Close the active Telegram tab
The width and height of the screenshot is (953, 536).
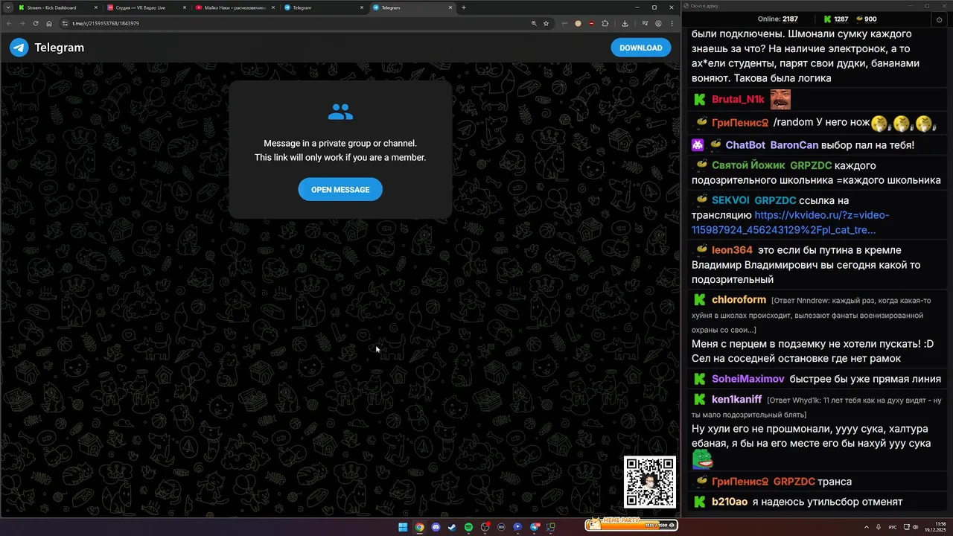[450, 7]
